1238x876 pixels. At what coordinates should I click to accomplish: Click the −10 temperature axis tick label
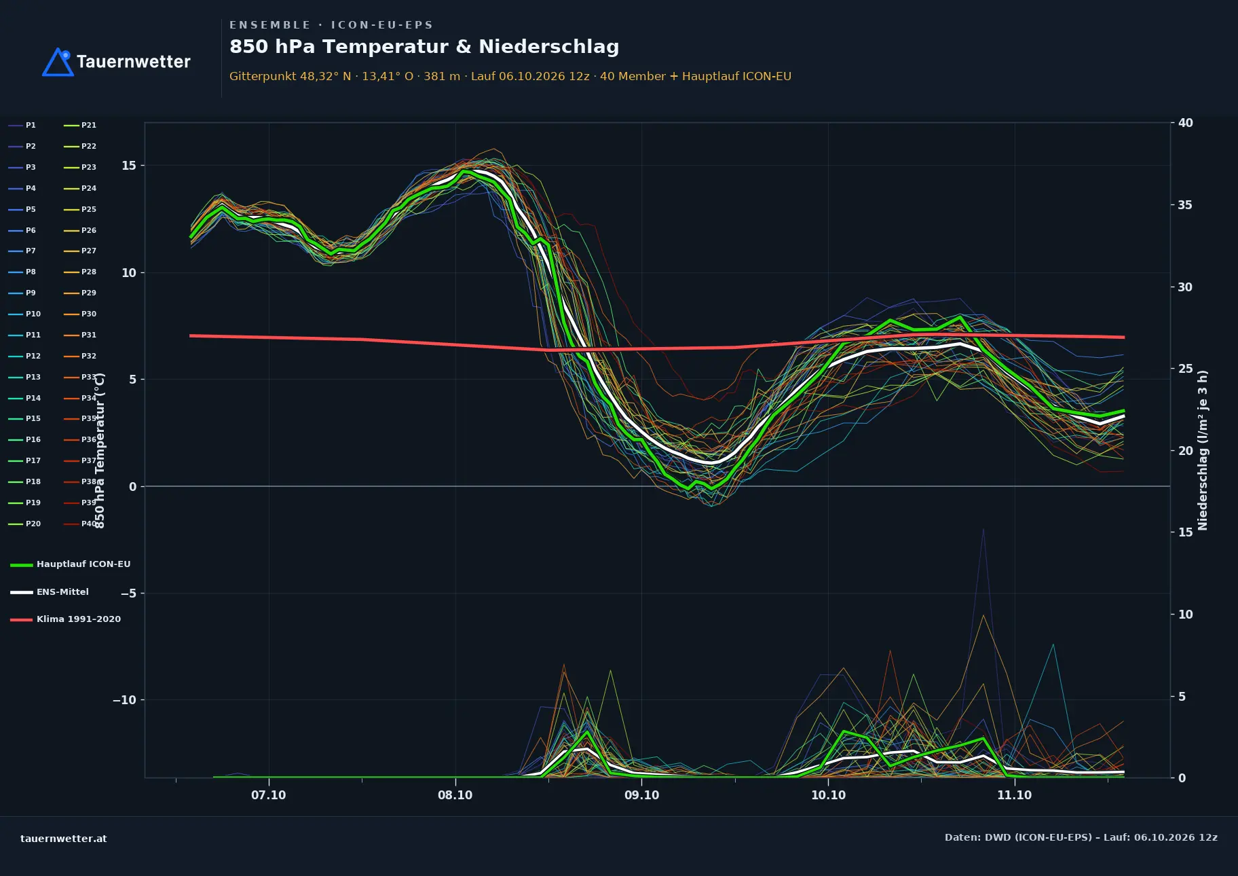125,700
